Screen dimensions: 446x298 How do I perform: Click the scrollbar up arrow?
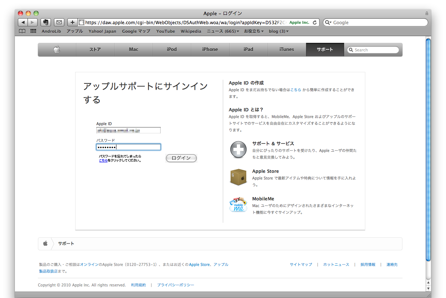point(429,283)
